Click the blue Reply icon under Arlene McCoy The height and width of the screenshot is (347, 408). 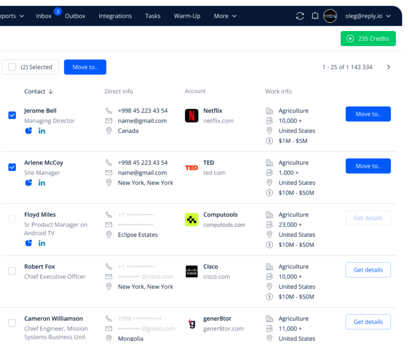point(29,183)
